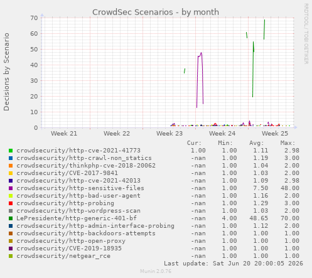
Task: Click the label crowdsecurity/http-backdoors-attempts
Action: coord(86,233)
